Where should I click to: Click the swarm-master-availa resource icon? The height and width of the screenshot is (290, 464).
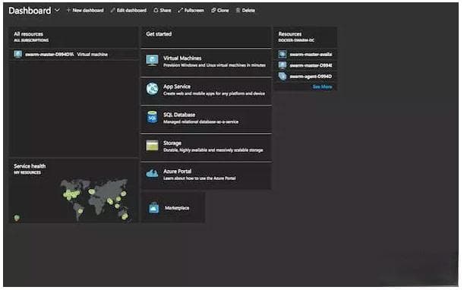(x=283, y=54)
